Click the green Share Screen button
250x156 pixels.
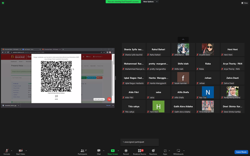(x=113, y=152)
